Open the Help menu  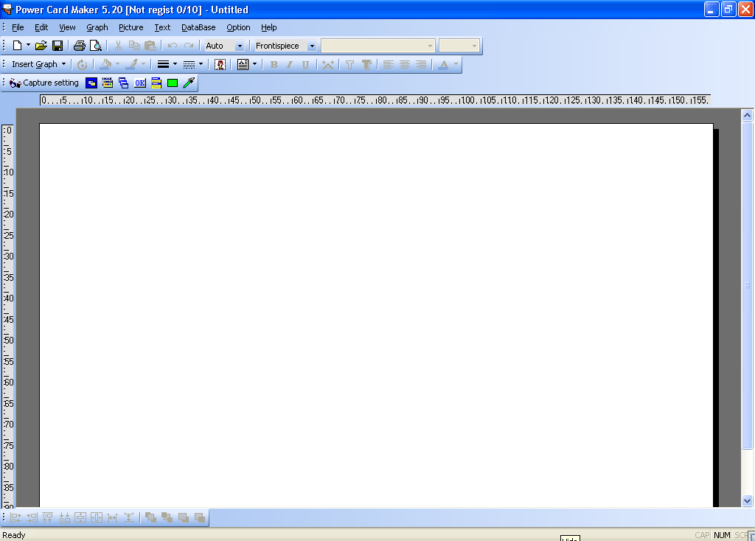point(268,27)
